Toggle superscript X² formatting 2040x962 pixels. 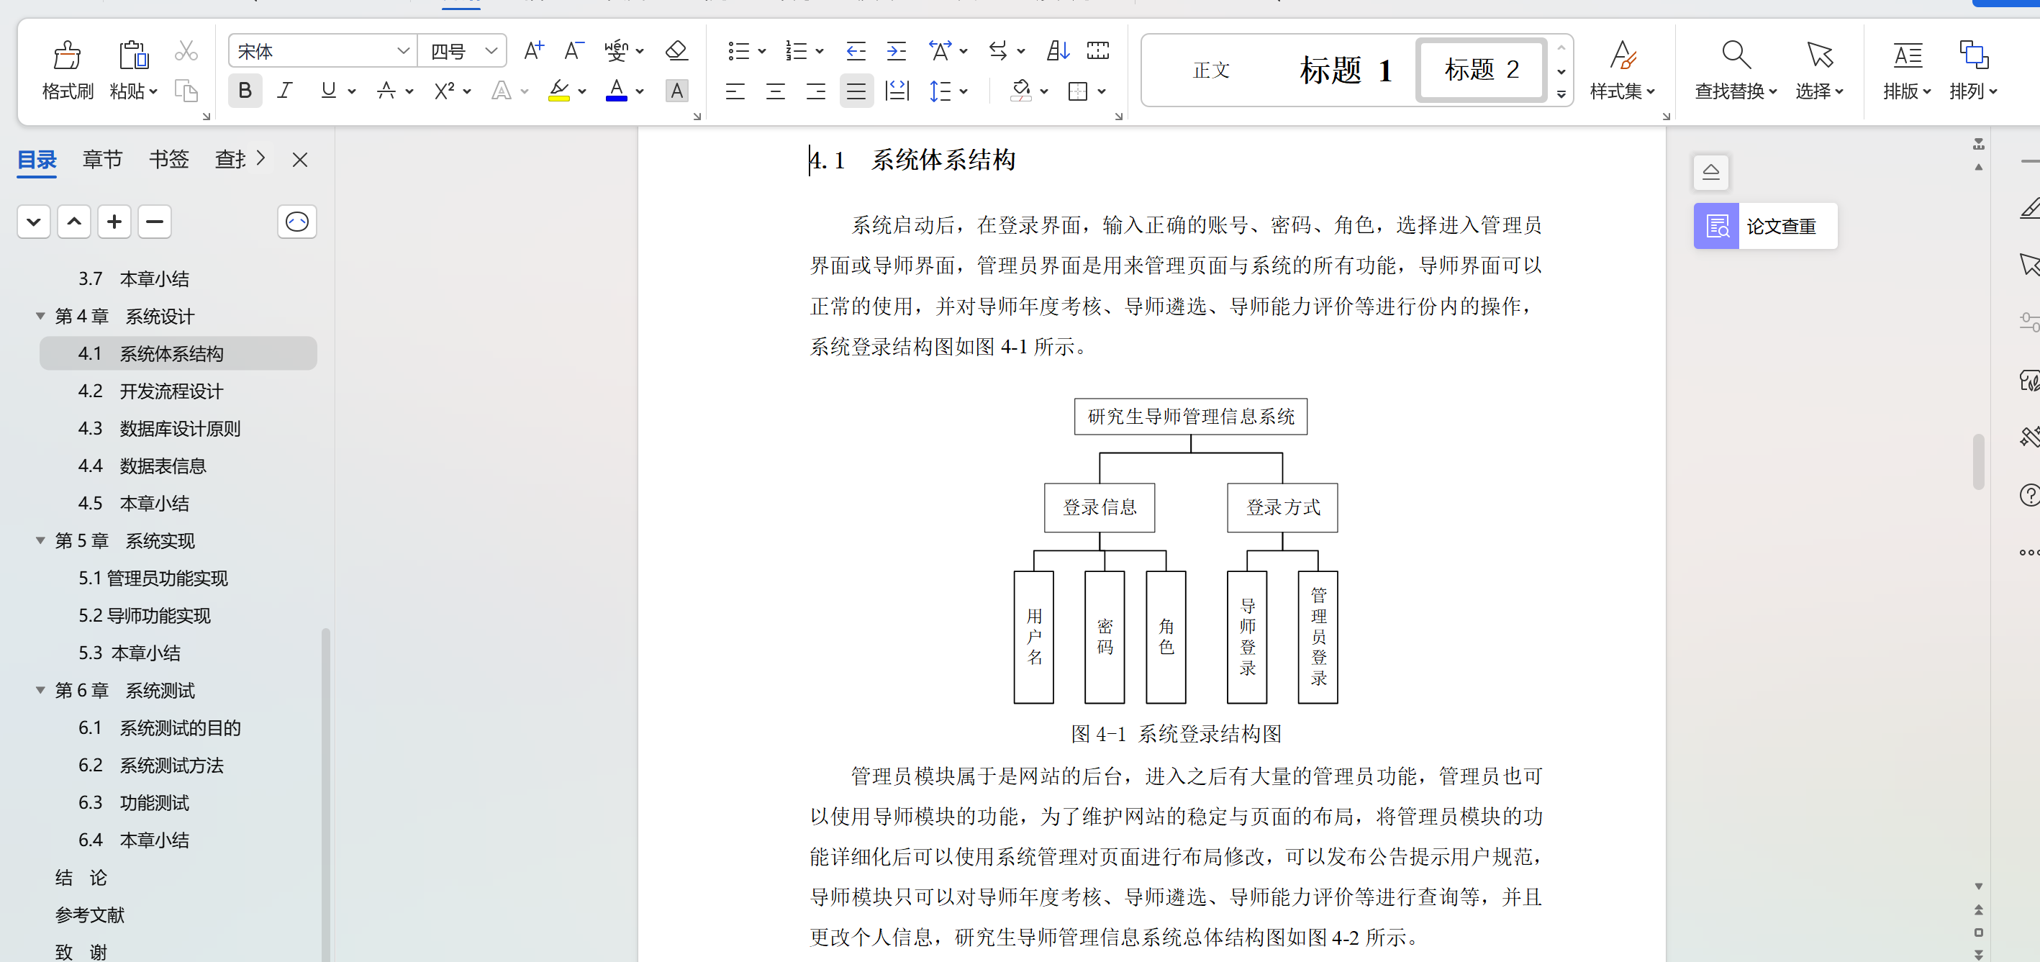pyautogui.click(x=444, y=91)
